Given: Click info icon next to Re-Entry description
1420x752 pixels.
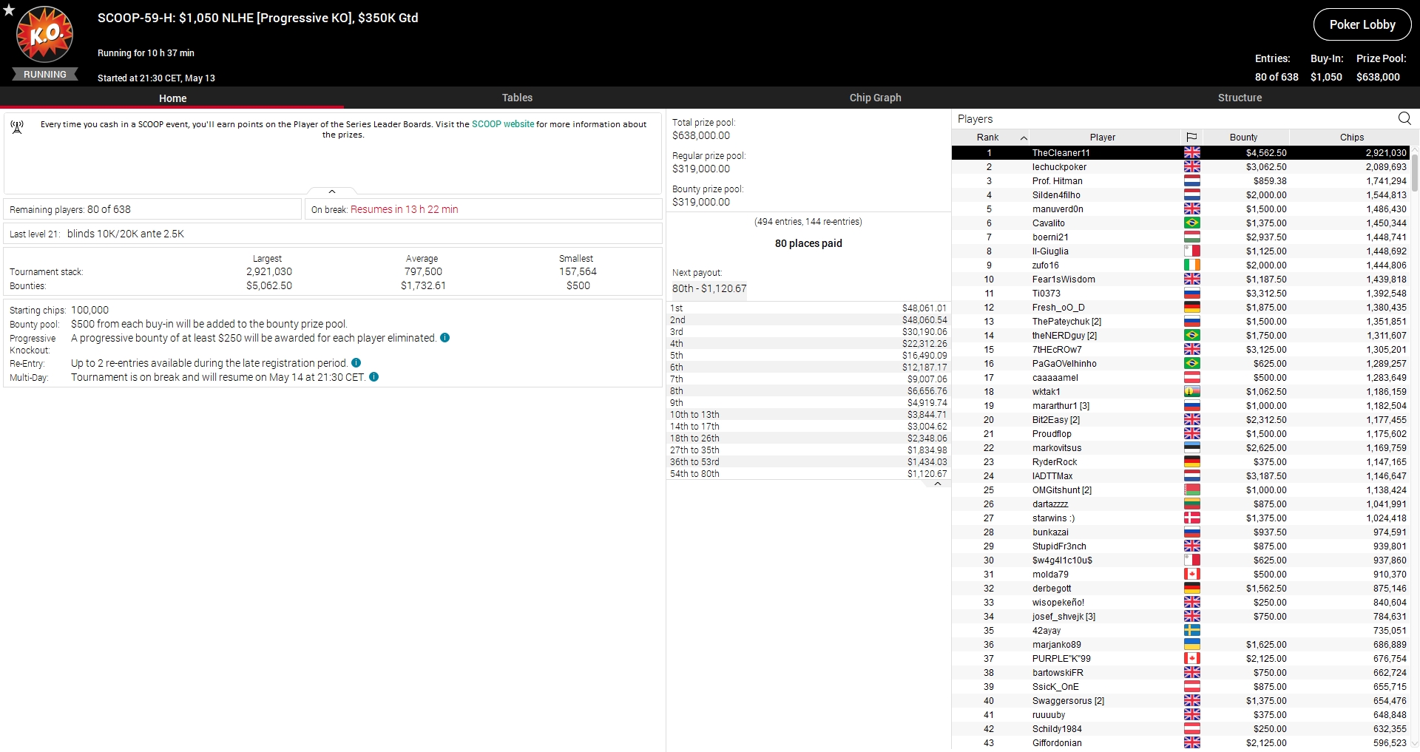Looking at the screenshot, I should [356, 362].
